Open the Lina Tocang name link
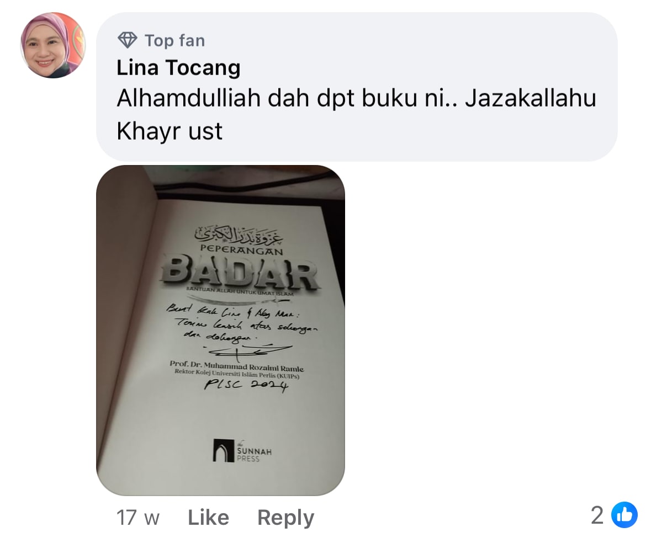Image resolution: width=651 pixels, height=543 pixels. pos(178,68)
